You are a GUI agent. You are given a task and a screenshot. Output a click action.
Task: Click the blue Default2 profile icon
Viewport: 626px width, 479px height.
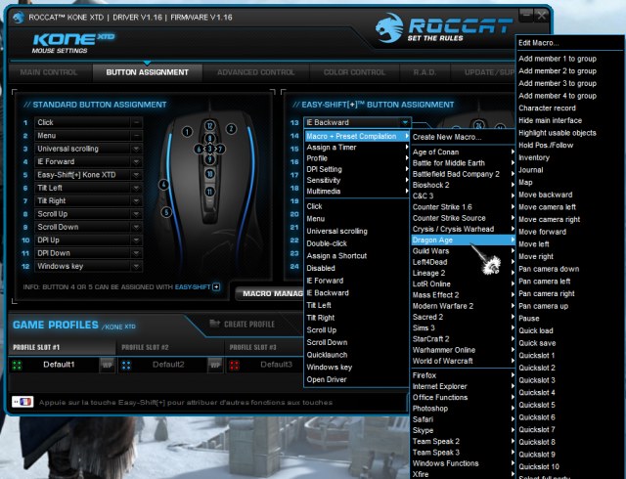pos(126,365)
